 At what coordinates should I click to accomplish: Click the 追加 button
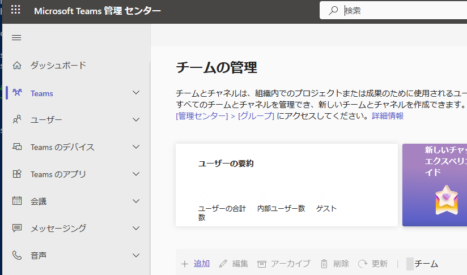click(x=196, y=264)
